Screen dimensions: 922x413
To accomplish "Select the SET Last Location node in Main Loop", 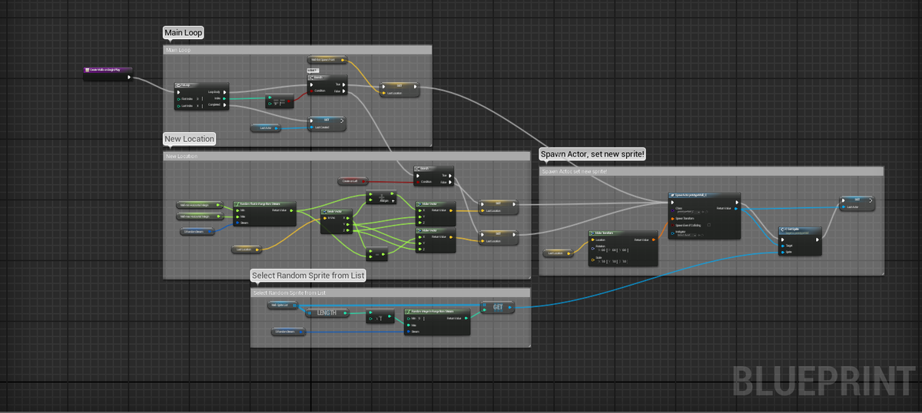I will tap(400, 89).
